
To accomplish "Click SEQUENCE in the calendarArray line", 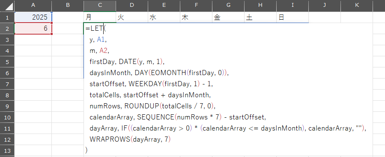I will point(155,117).
